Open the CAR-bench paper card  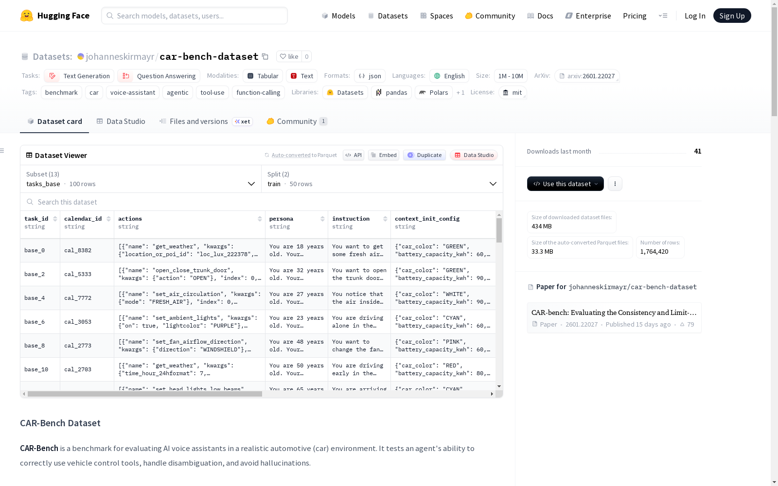pos(614,318)
